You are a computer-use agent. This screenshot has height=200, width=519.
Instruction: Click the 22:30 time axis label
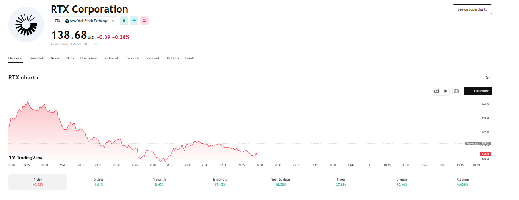(259, 165)
